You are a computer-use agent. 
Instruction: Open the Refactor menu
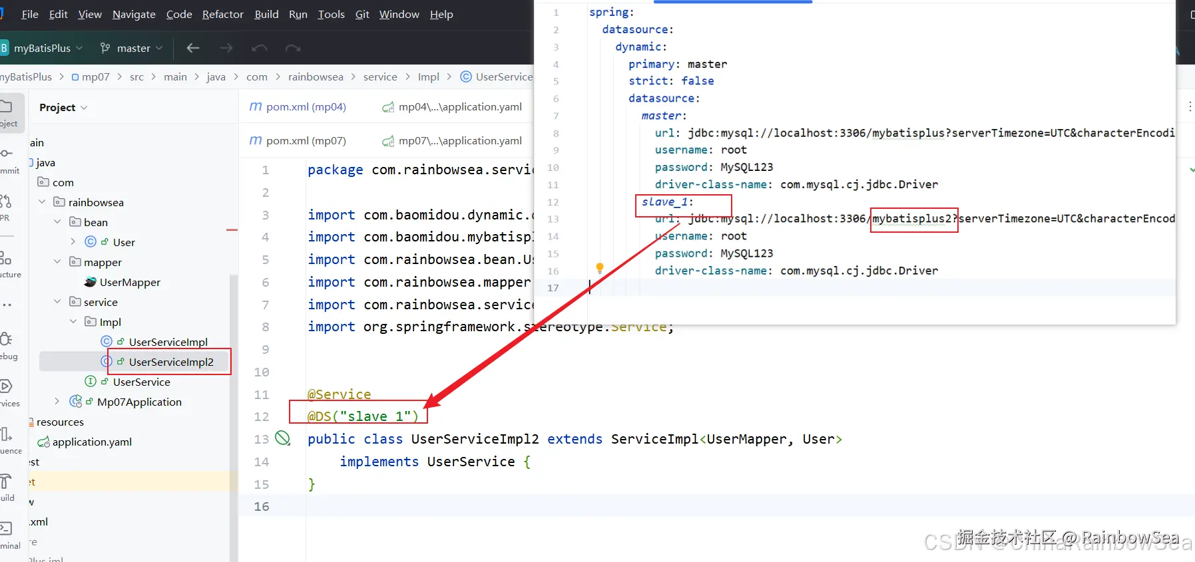[x=223, y=14]
